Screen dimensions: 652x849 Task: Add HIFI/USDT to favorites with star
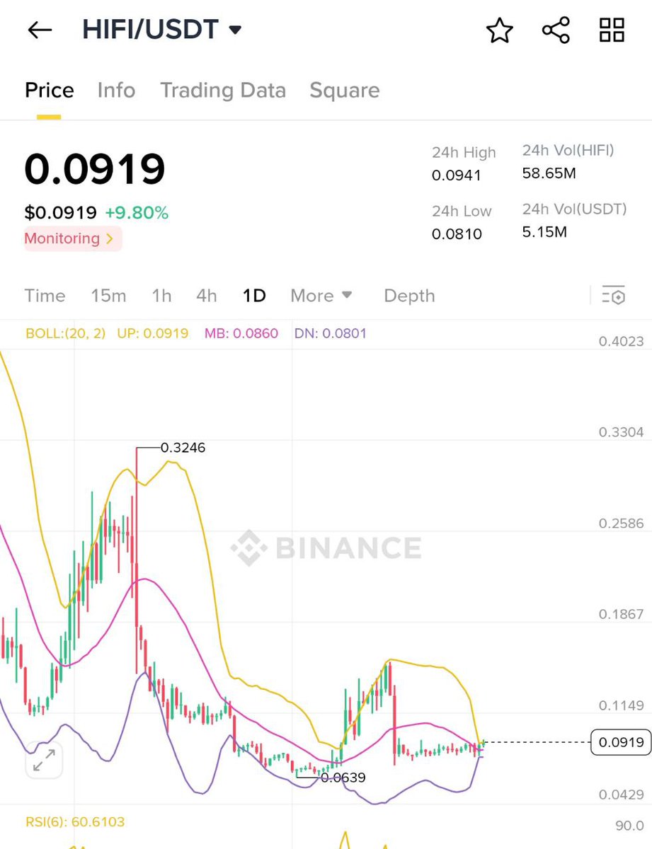(x=499, y=30)
